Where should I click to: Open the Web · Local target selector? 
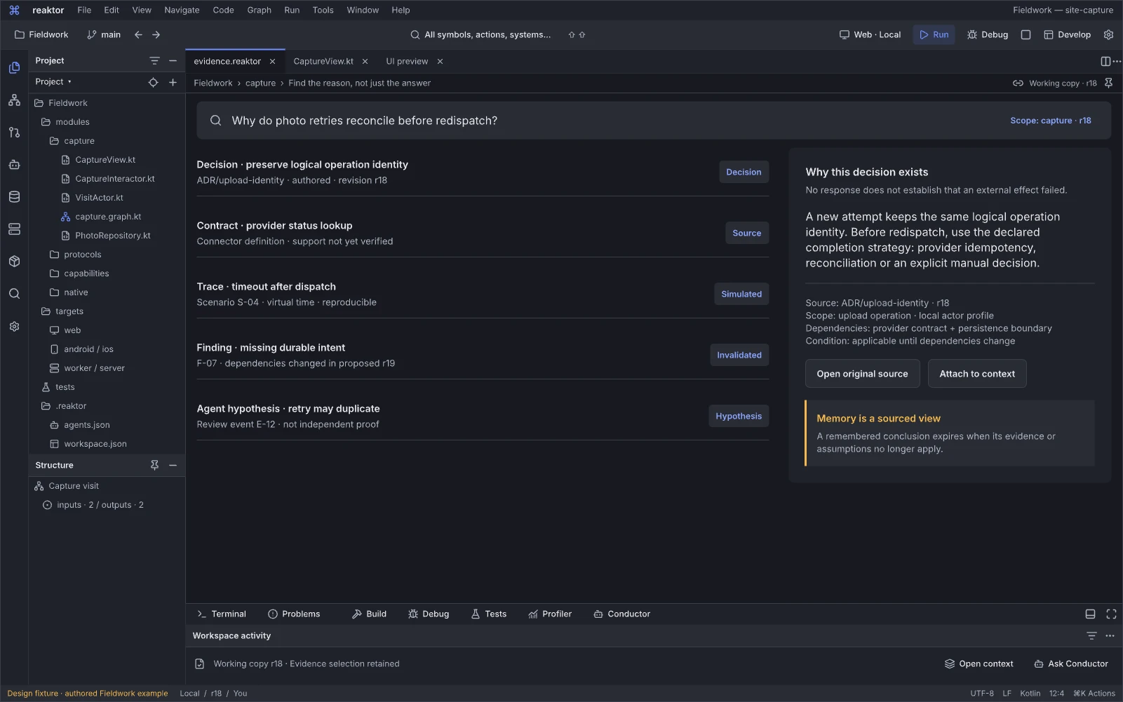coord(870,34)
